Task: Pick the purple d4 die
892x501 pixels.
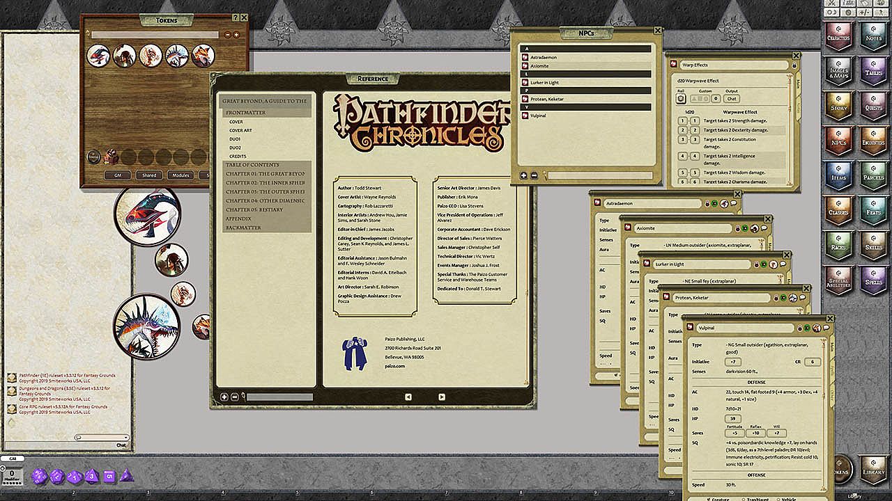Action: [x=126, y=476]
